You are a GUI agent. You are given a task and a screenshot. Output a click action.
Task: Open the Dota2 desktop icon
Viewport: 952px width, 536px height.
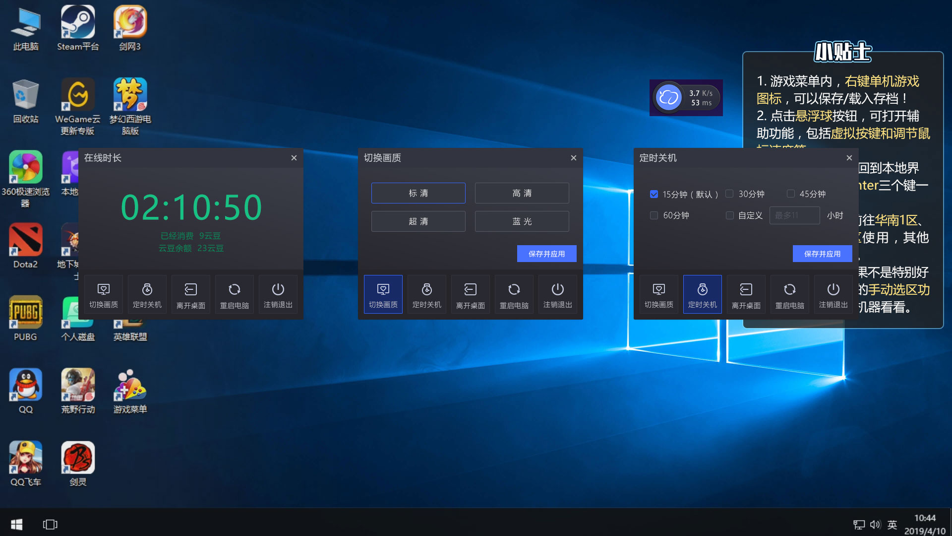coord(25,240)
